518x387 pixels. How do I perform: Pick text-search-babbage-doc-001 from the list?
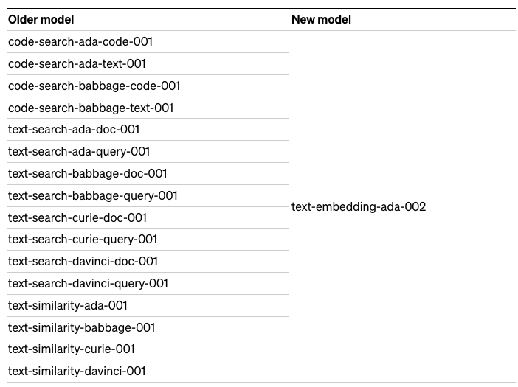[x=88, y=174]
